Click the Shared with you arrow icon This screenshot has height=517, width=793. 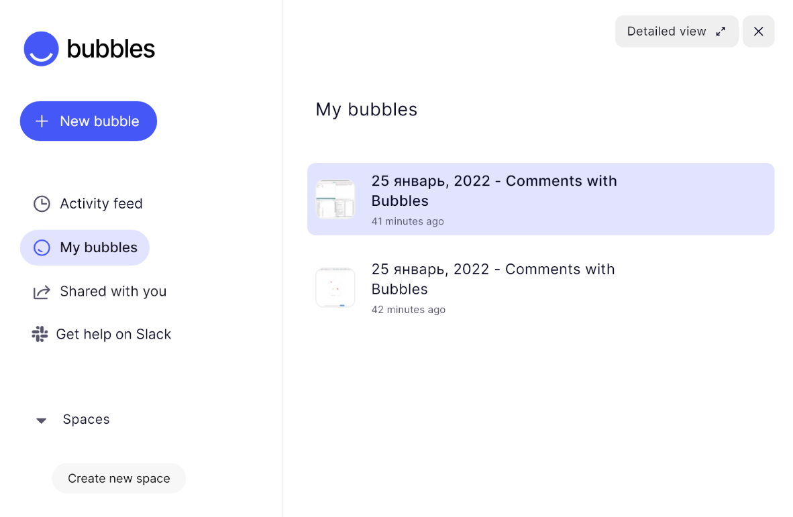[x=42, y=292]
